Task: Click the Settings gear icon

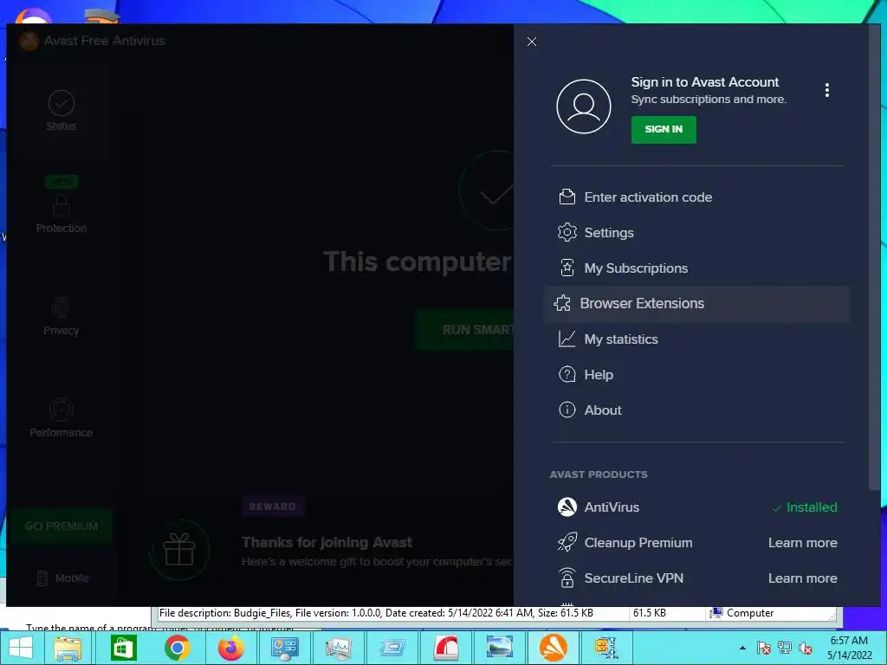Action: tap(567, 232)
